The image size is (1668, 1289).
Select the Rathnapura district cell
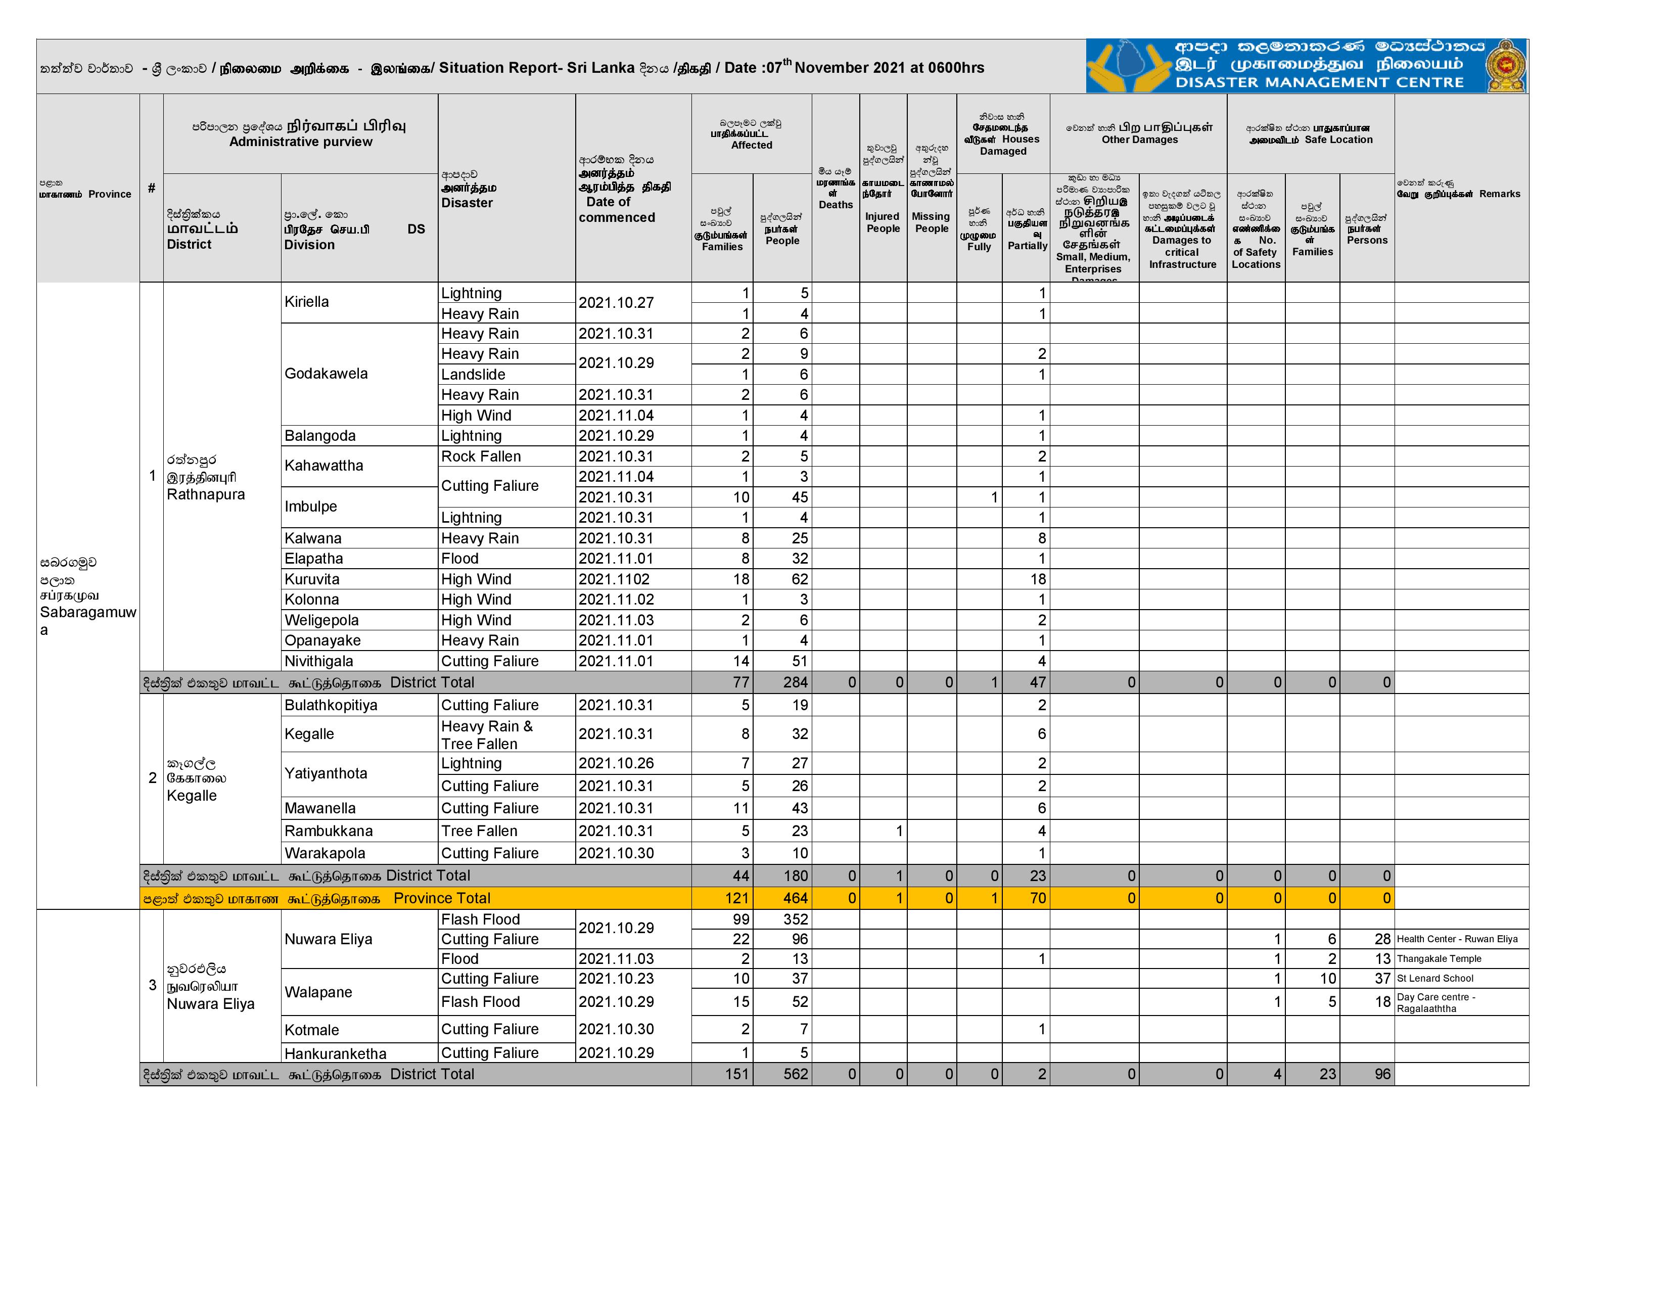pos(222,477)
